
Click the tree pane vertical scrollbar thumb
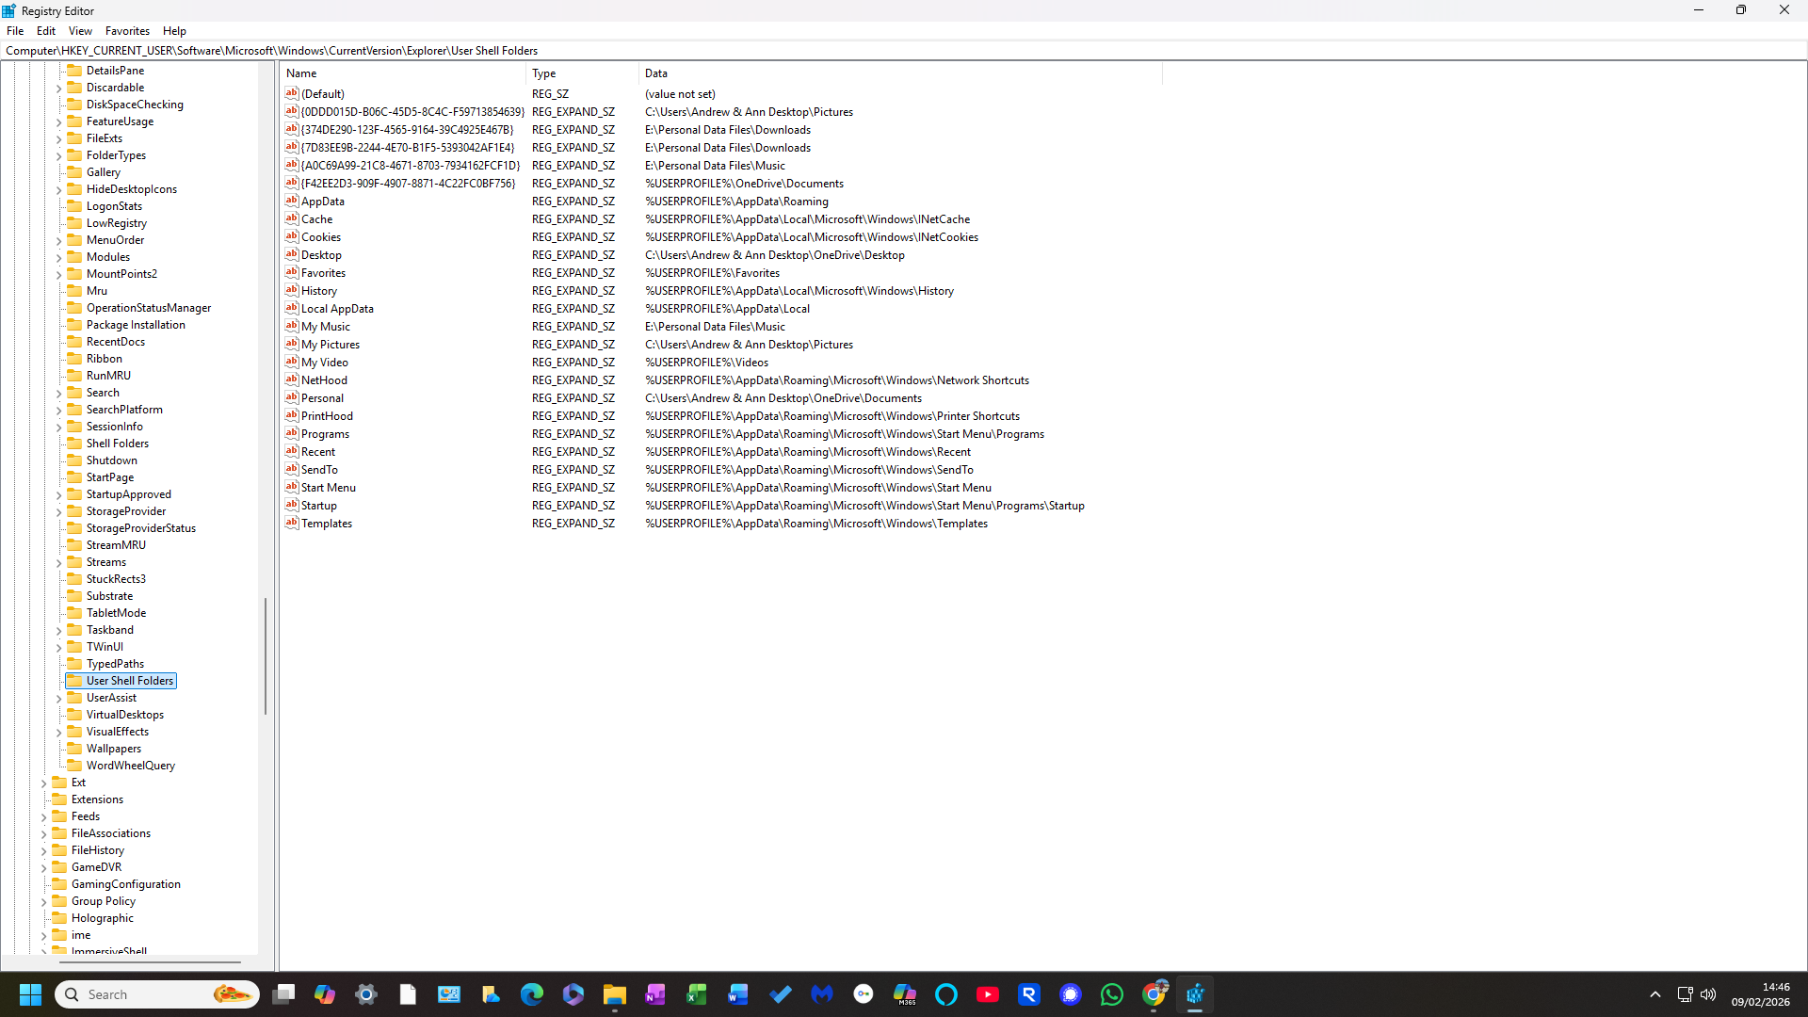click(x=266, y=655)
